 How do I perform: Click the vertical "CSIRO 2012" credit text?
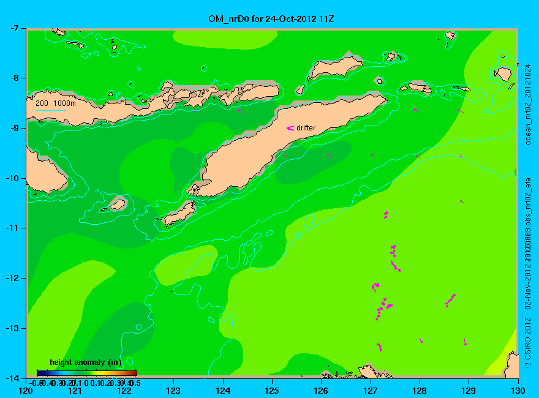(528, 338)
